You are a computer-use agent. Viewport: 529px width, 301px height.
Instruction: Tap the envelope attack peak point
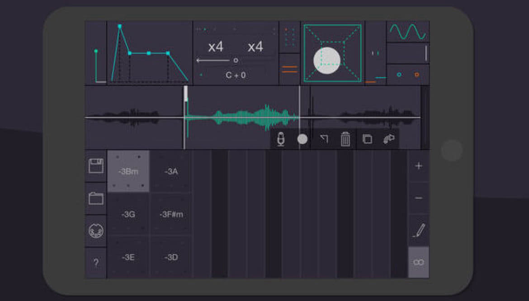[x=119, y=26]
